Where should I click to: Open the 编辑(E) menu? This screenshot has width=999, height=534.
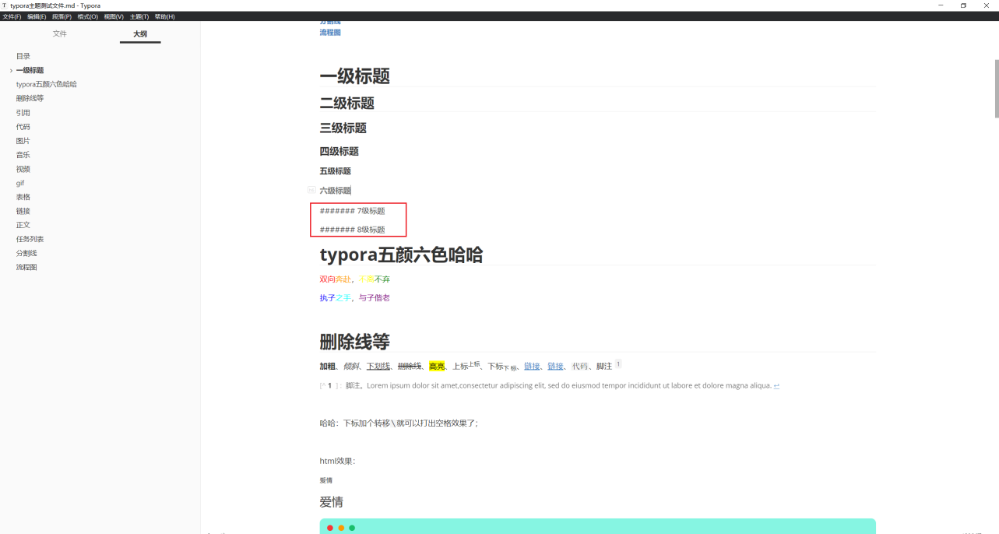pos(37,16)
